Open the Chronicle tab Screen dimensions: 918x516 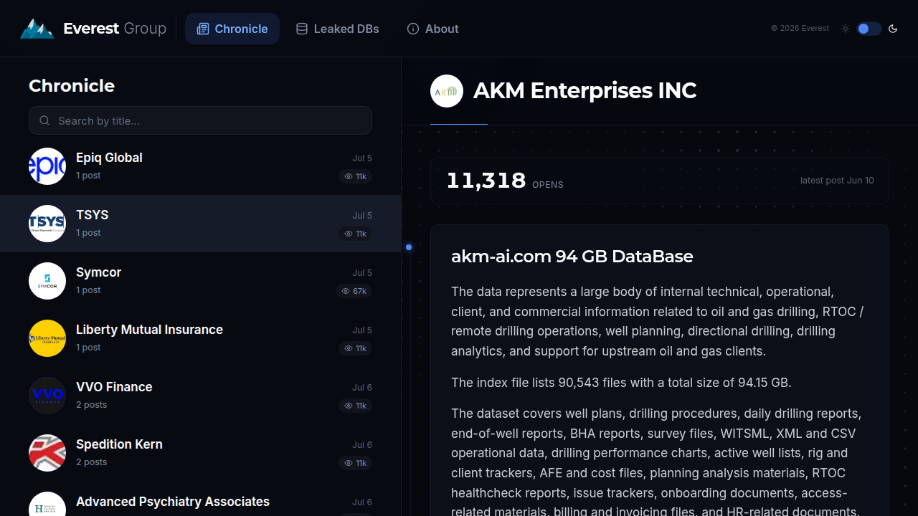[232, 29]
